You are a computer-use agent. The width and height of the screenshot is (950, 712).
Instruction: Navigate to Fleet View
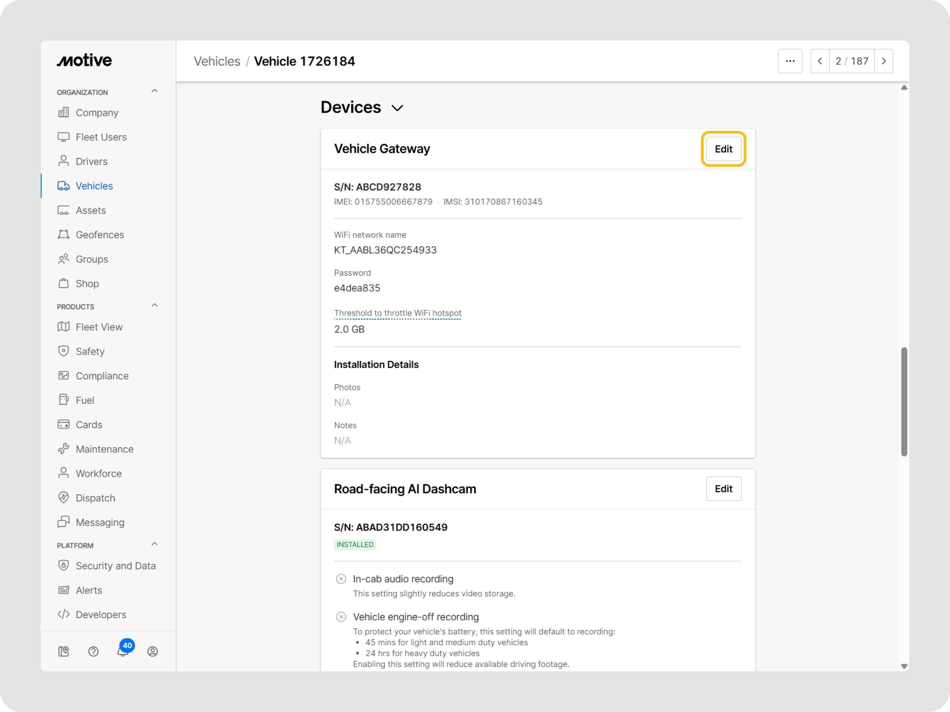tap(99, 327)
